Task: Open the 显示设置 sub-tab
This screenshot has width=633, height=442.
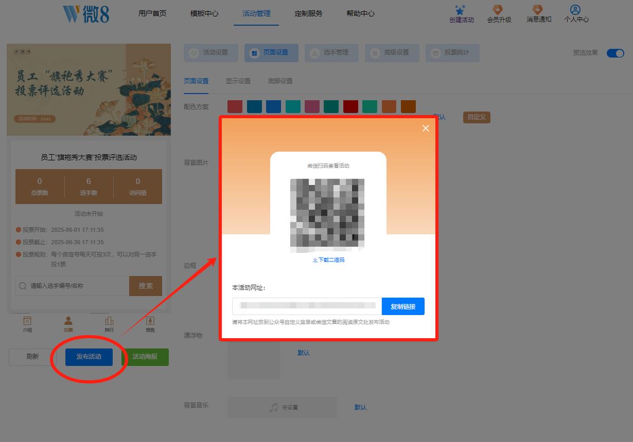Action: point(238,81)
